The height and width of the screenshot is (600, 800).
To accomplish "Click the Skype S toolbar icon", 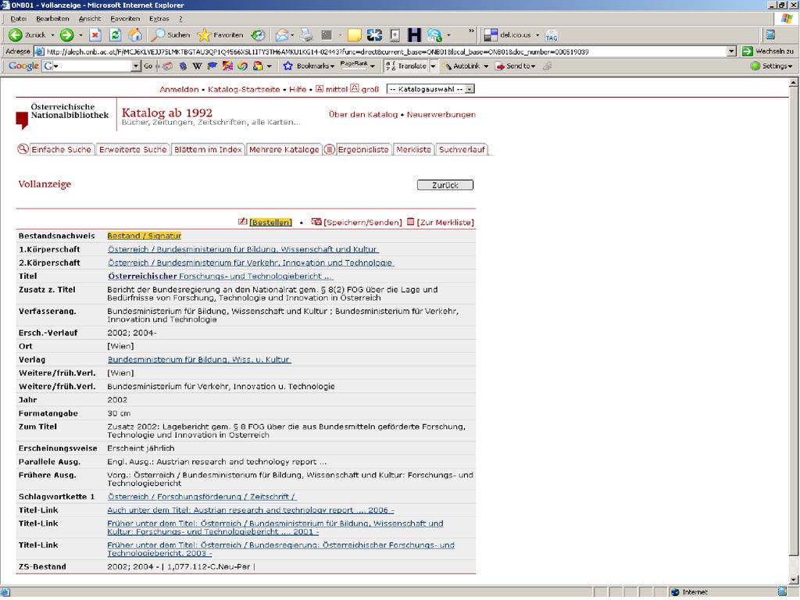I will click(x=434, y=34).
